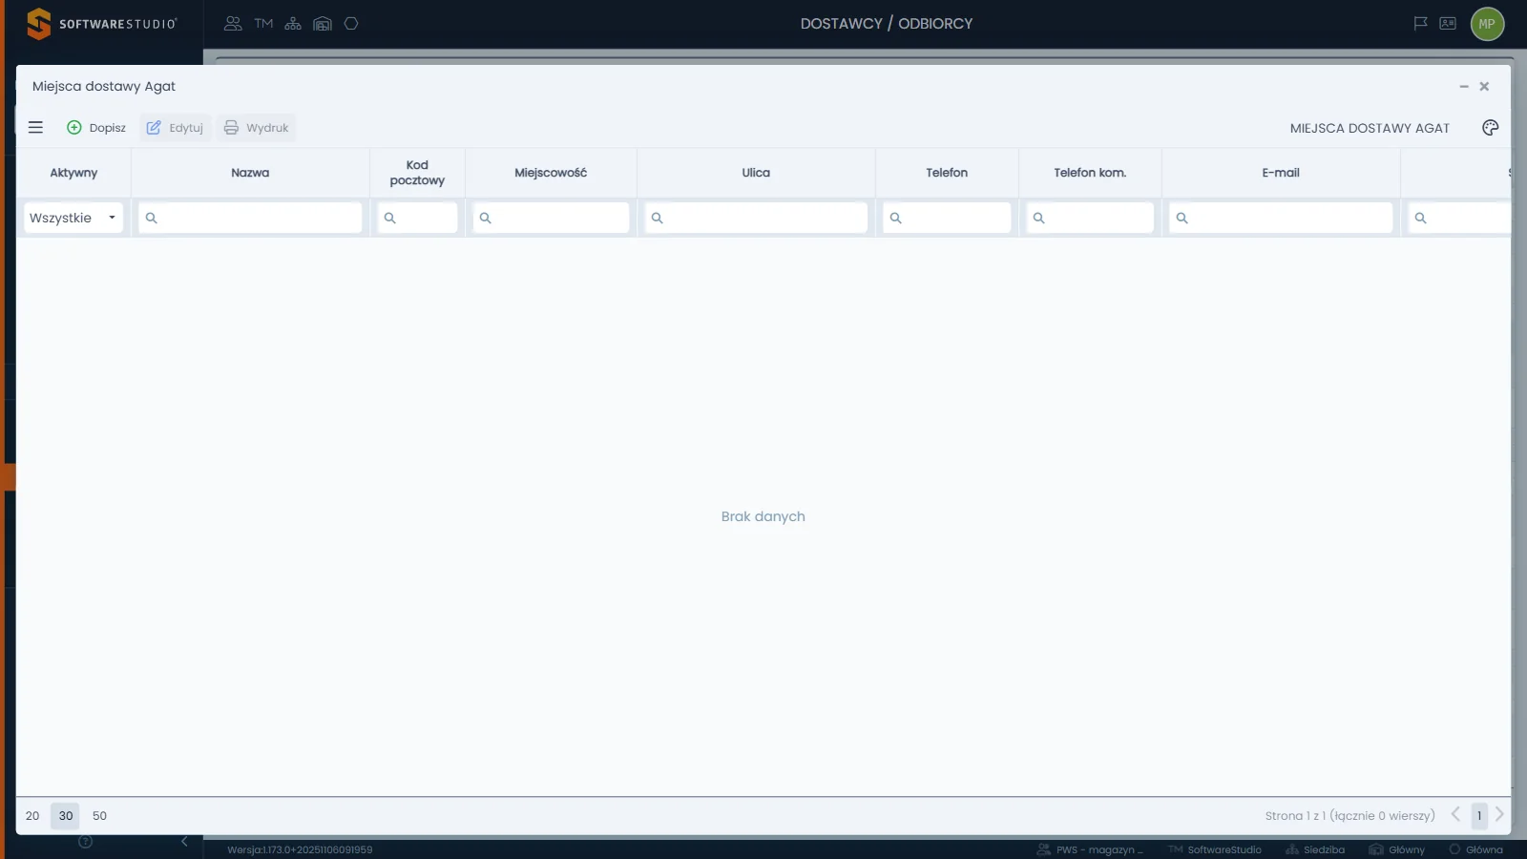The height and width of the screenshot is (859, 1527).
Task: Sort by the Nazwa column header
Action: [250, 173]
